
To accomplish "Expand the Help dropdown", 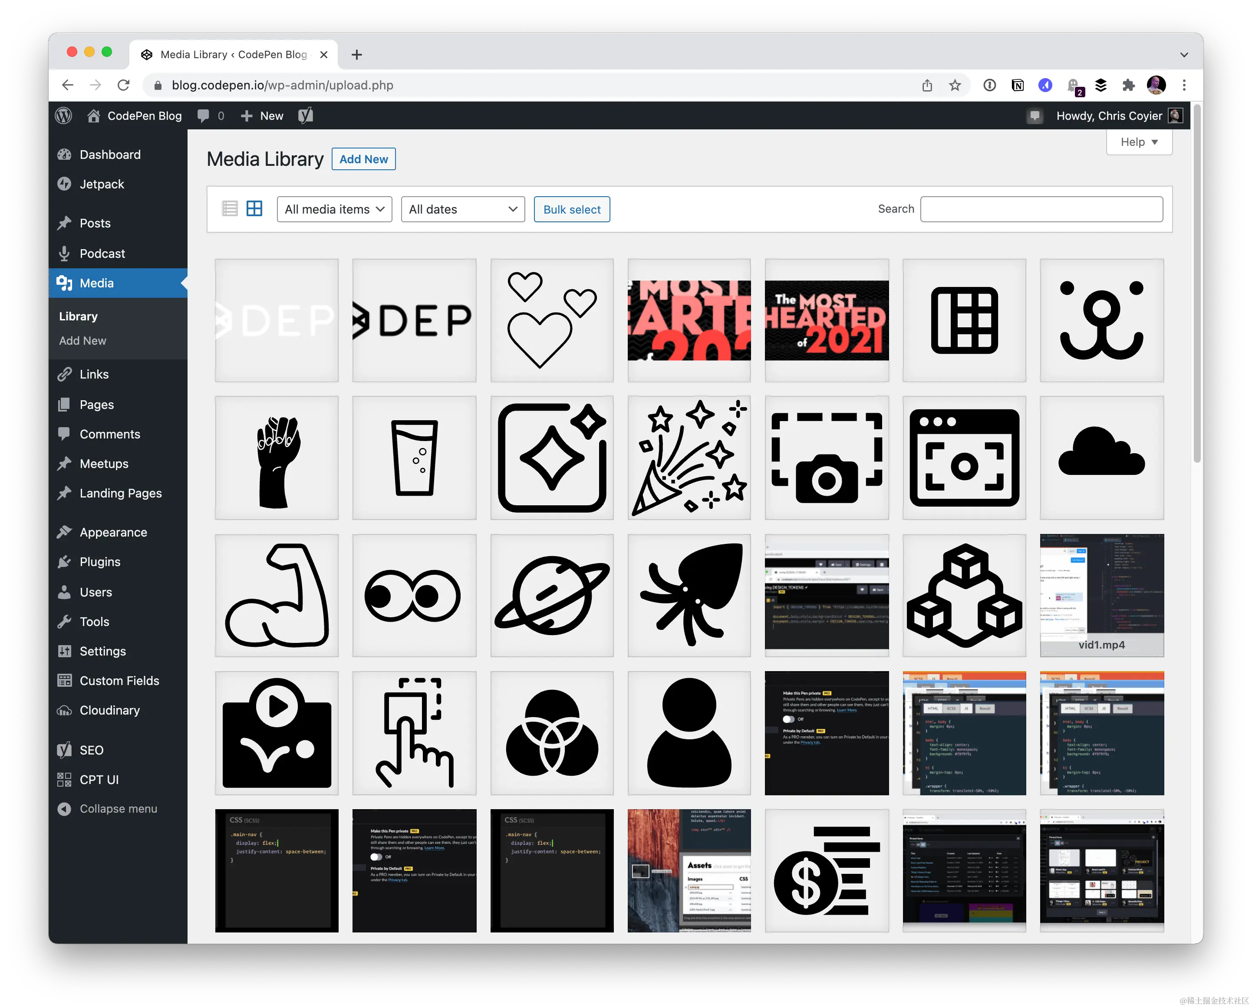I will pos(1138,142).
